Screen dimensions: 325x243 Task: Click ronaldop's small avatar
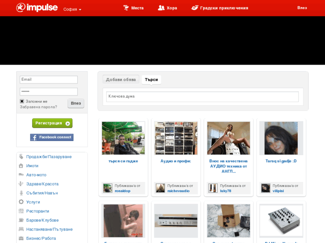pos(108,188)
